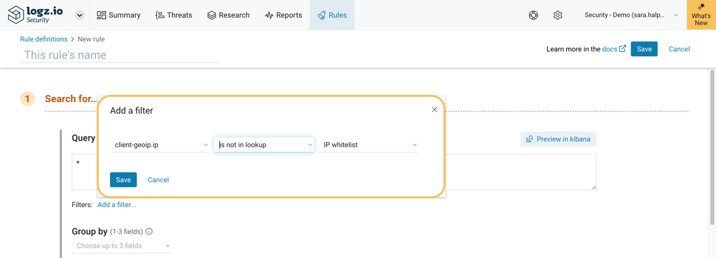This screenshot has width=716, height=258.
Task: Cancel the new rule in header
Action: [679, 49]
